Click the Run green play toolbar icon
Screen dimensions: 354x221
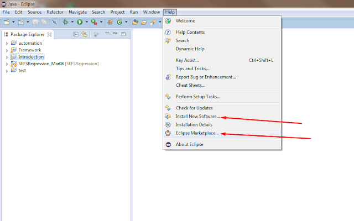click(x=80, y=22)
